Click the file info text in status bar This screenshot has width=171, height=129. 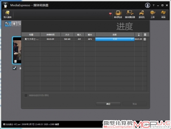pyautogui.click(x=31, y=124)
